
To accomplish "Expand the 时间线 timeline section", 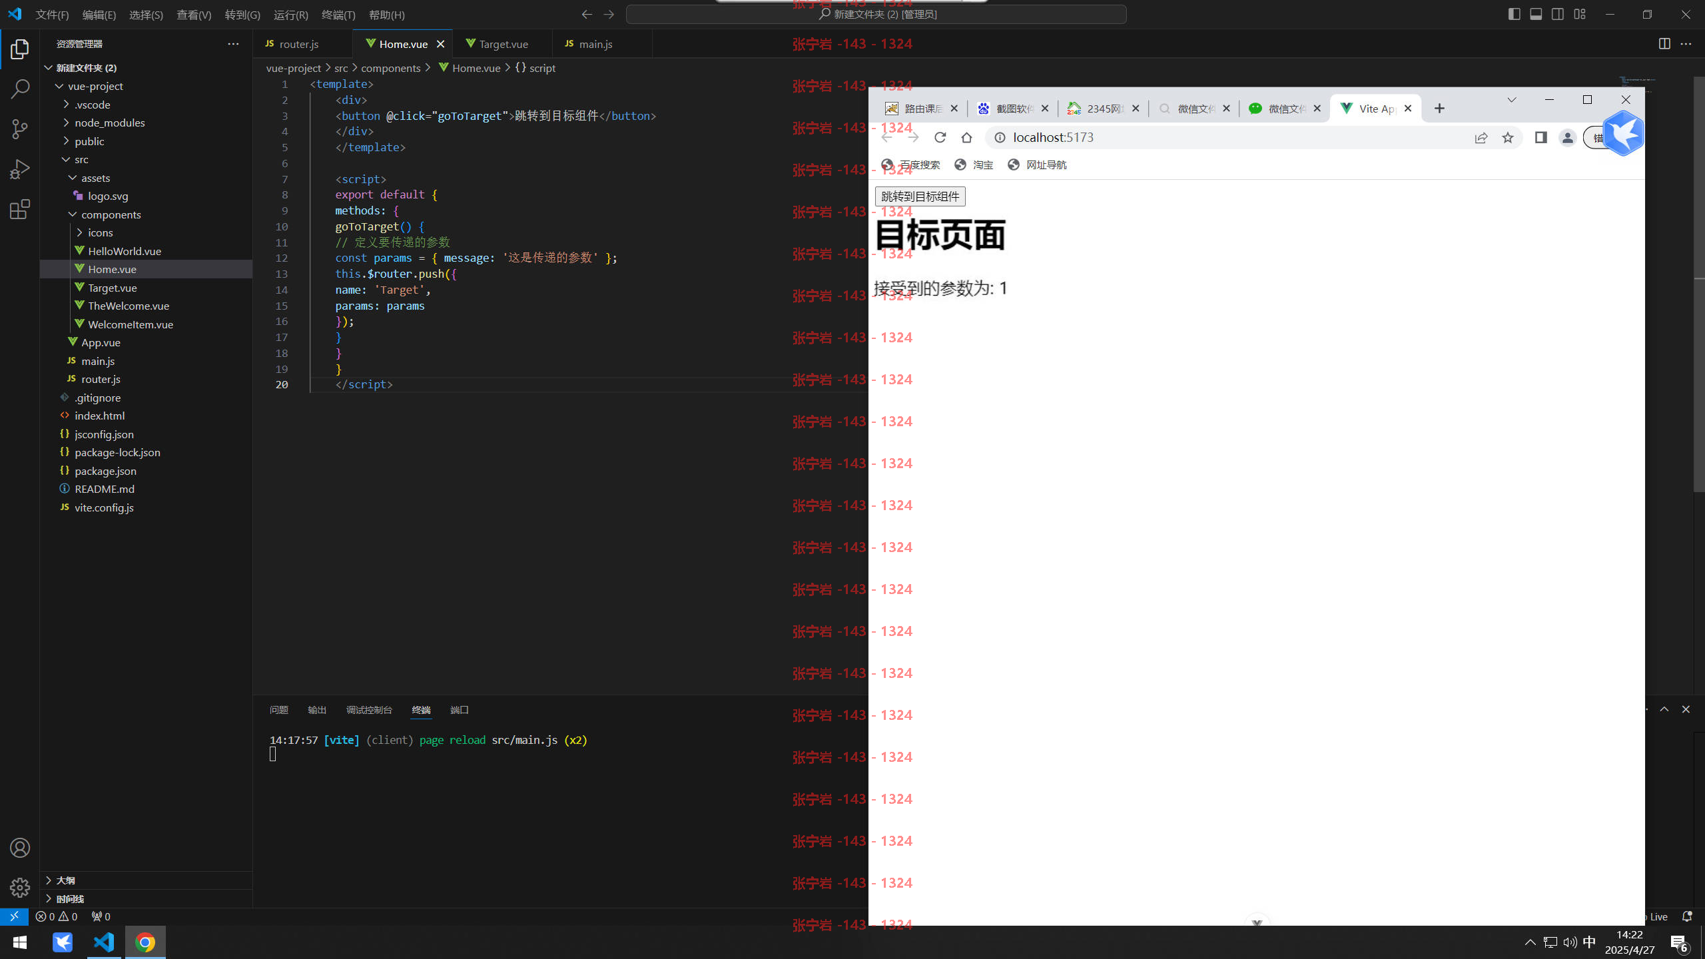I will pyautogui.click(x=146, y=898).
